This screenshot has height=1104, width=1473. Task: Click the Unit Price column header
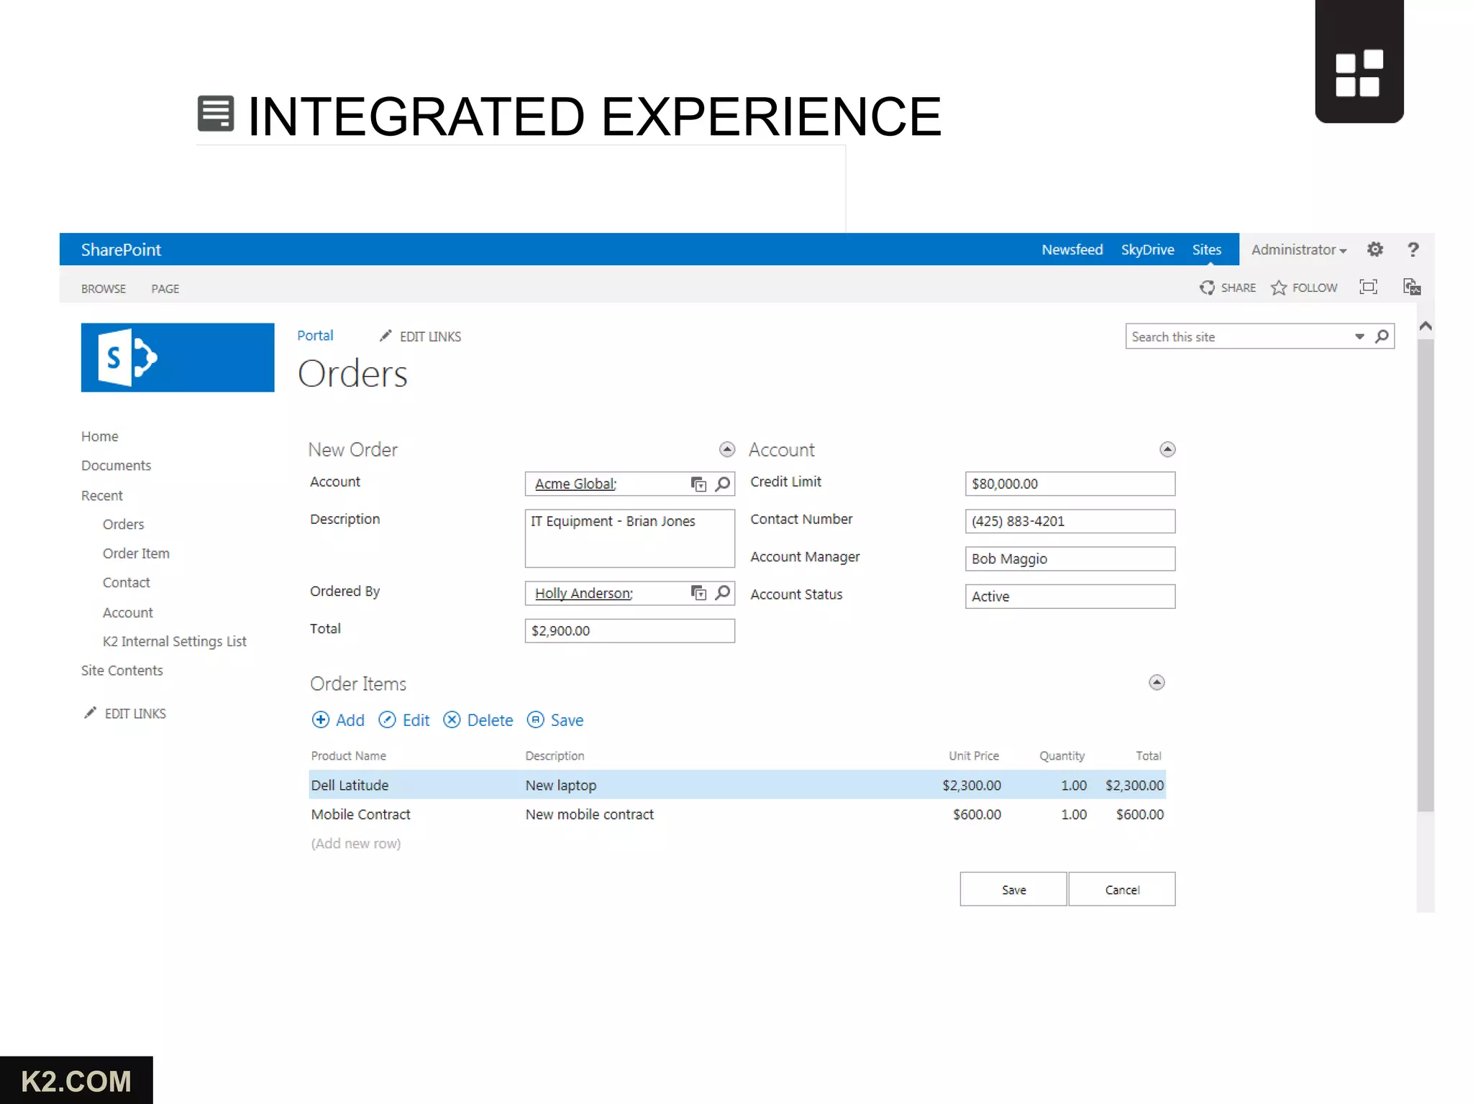[974, 755]
